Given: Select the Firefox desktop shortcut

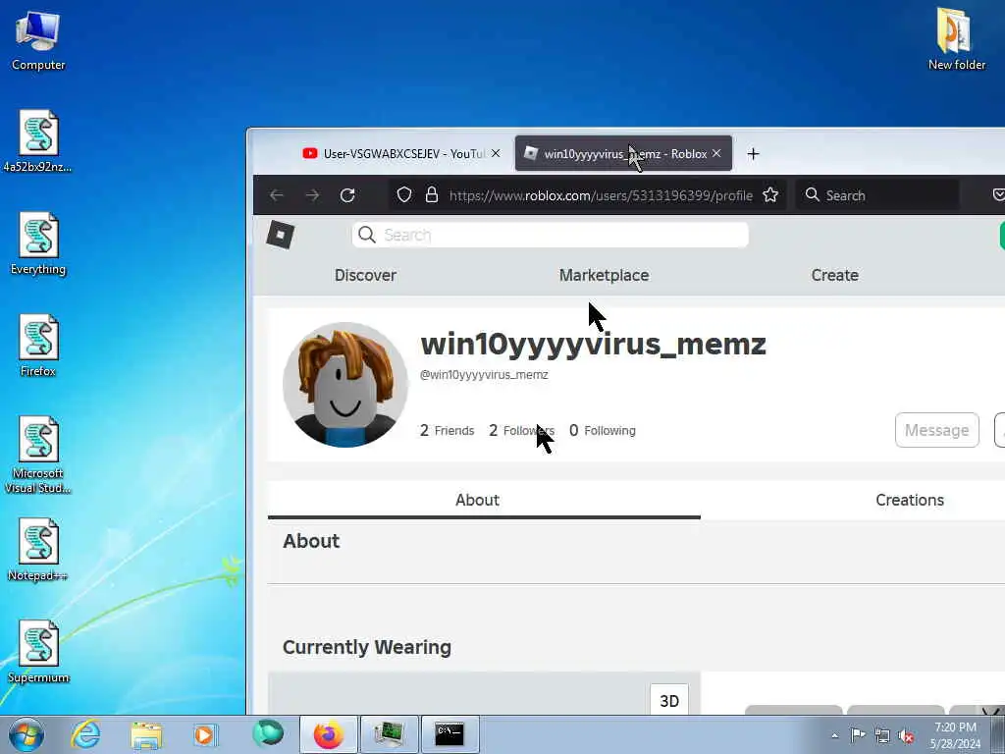Looking at the screenshot, I should (x=38, y=347).
